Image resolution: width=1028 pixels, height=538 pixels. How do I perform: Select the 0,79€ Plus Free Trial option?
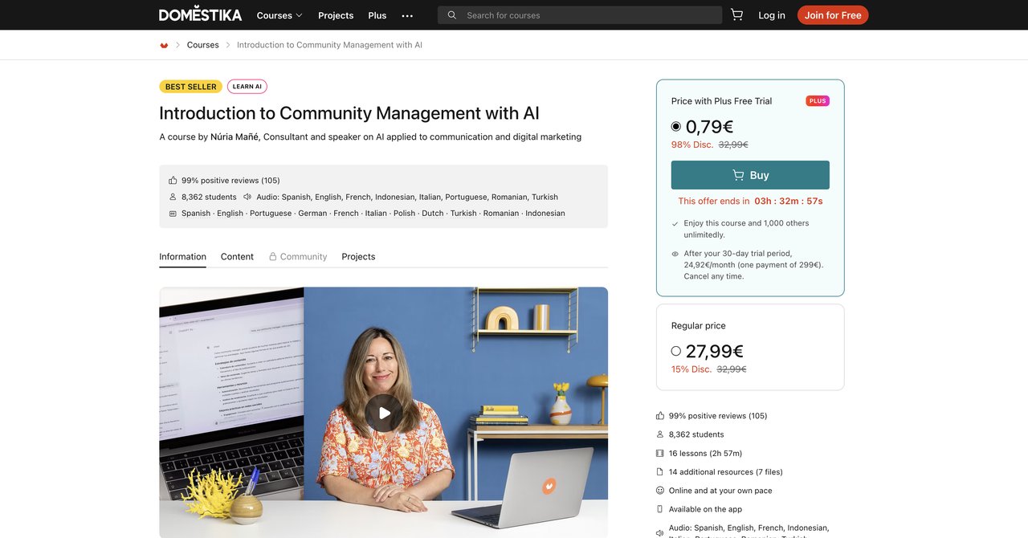(x=675, y=127)
